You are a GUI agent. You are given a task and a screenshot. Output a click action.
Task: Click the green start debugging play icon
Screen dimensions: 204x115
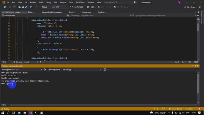[x=70, y=7]
